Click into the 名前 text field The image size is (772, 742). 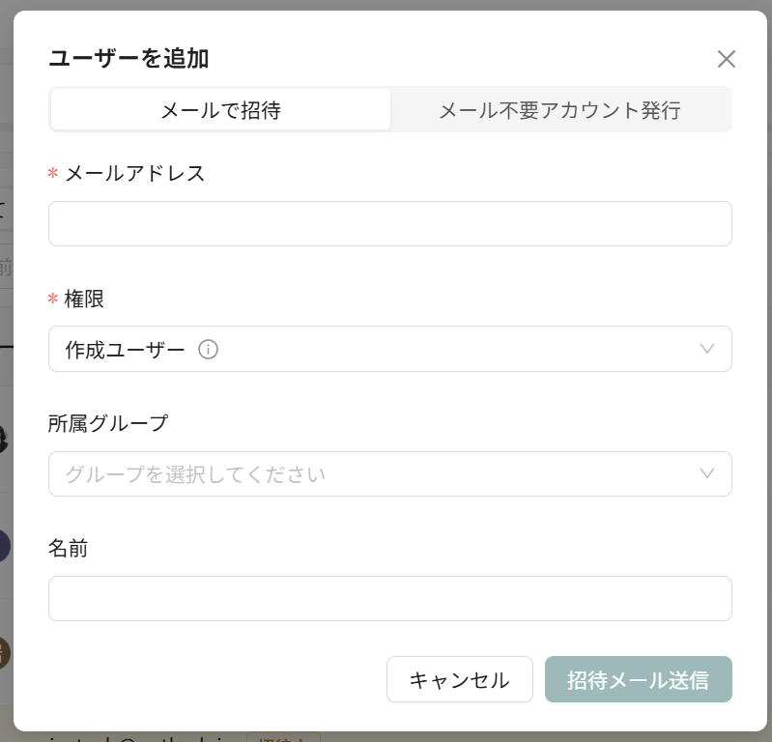[x=390, y=598]
